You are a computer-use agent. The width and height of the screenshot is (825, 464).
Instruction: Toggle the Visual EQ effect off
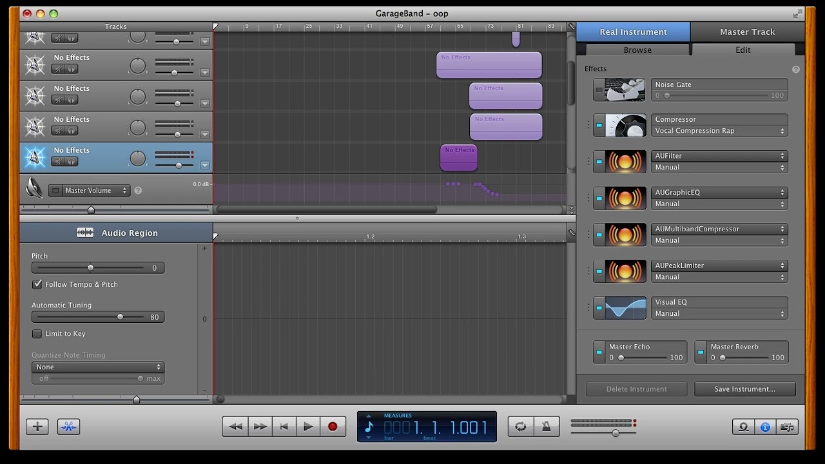pyautogui.click(x=599, y=308)
